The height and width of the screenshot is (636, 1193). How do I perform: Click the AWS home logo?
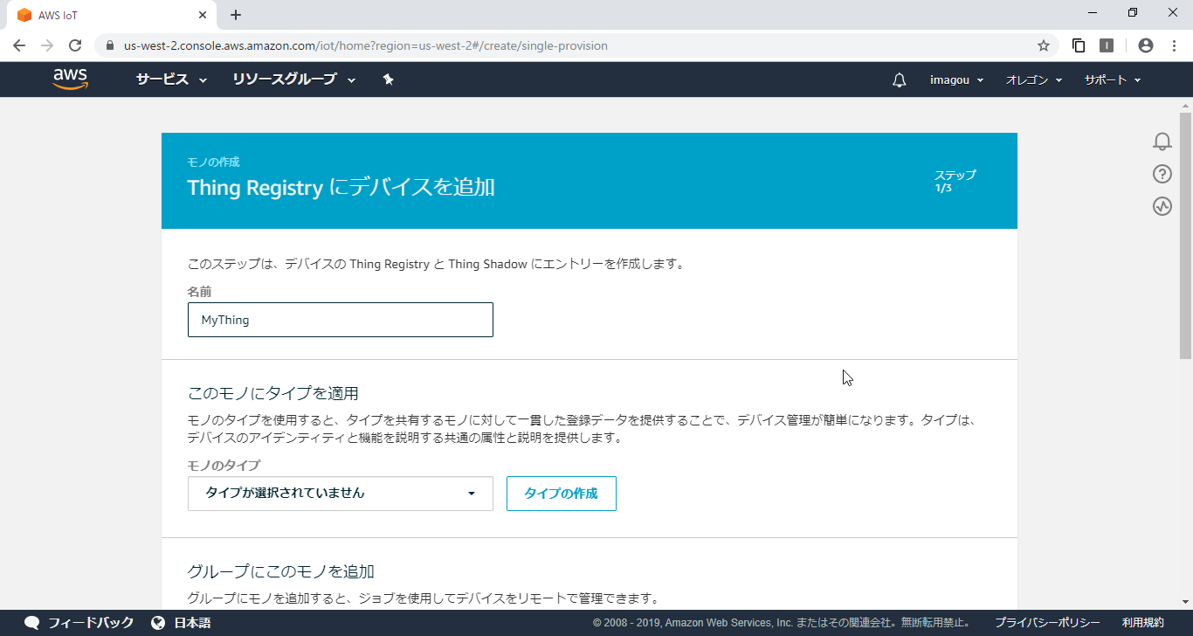coord(70,79)
